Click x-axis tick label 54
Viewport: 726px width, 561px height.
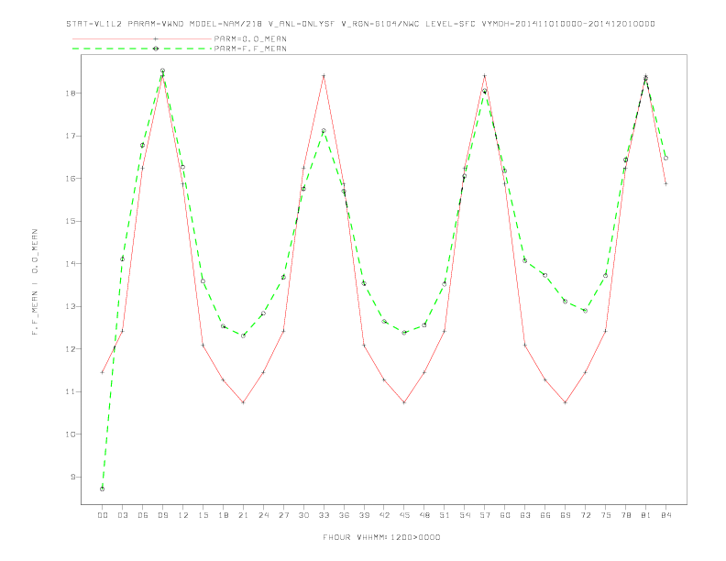[465, 515]
